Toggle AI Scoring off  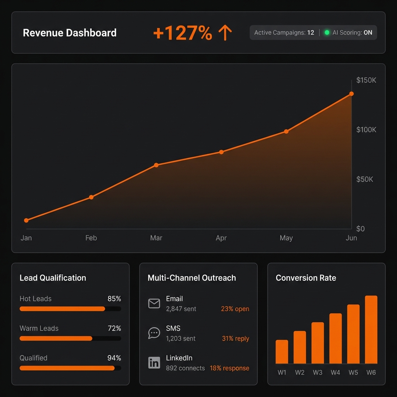click(x=354, y=33)
